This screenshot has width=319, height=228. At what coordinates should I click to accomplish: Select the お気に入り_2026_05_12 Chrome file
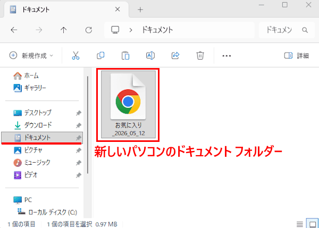(x=128, y=105)
